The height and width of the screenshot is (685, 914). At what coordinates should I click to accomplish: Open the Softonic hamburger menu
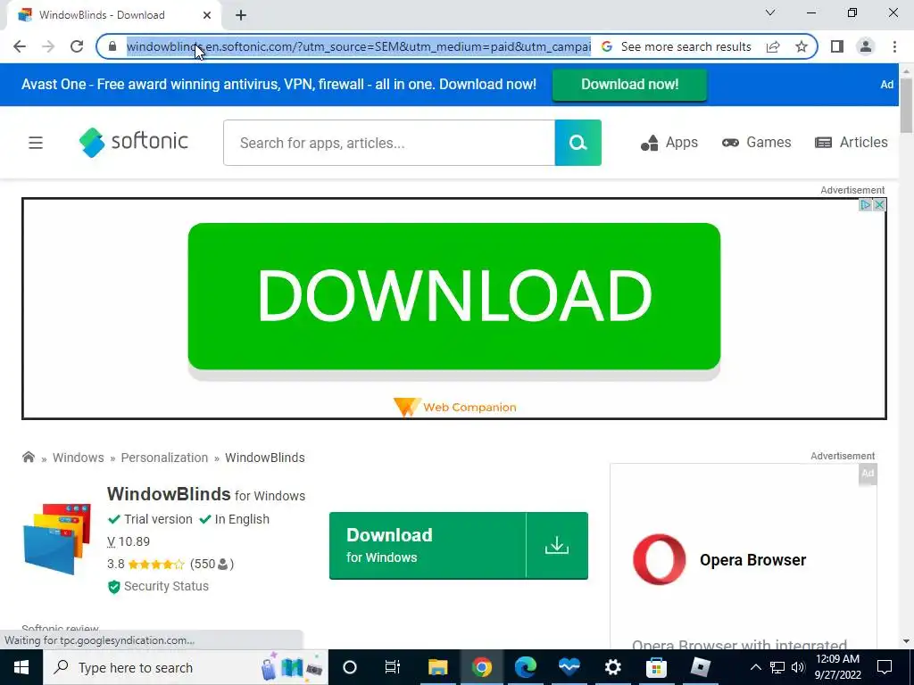[36, 143]
